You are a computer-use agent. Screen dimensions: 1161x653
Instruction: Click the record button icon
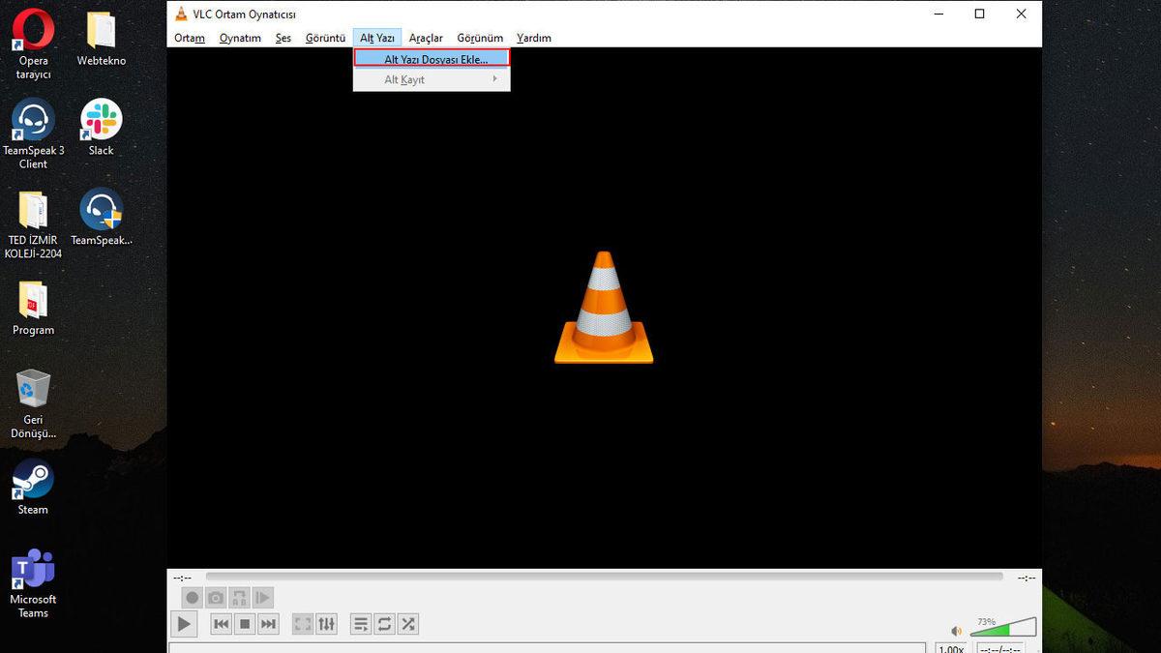tap(193, 597)
